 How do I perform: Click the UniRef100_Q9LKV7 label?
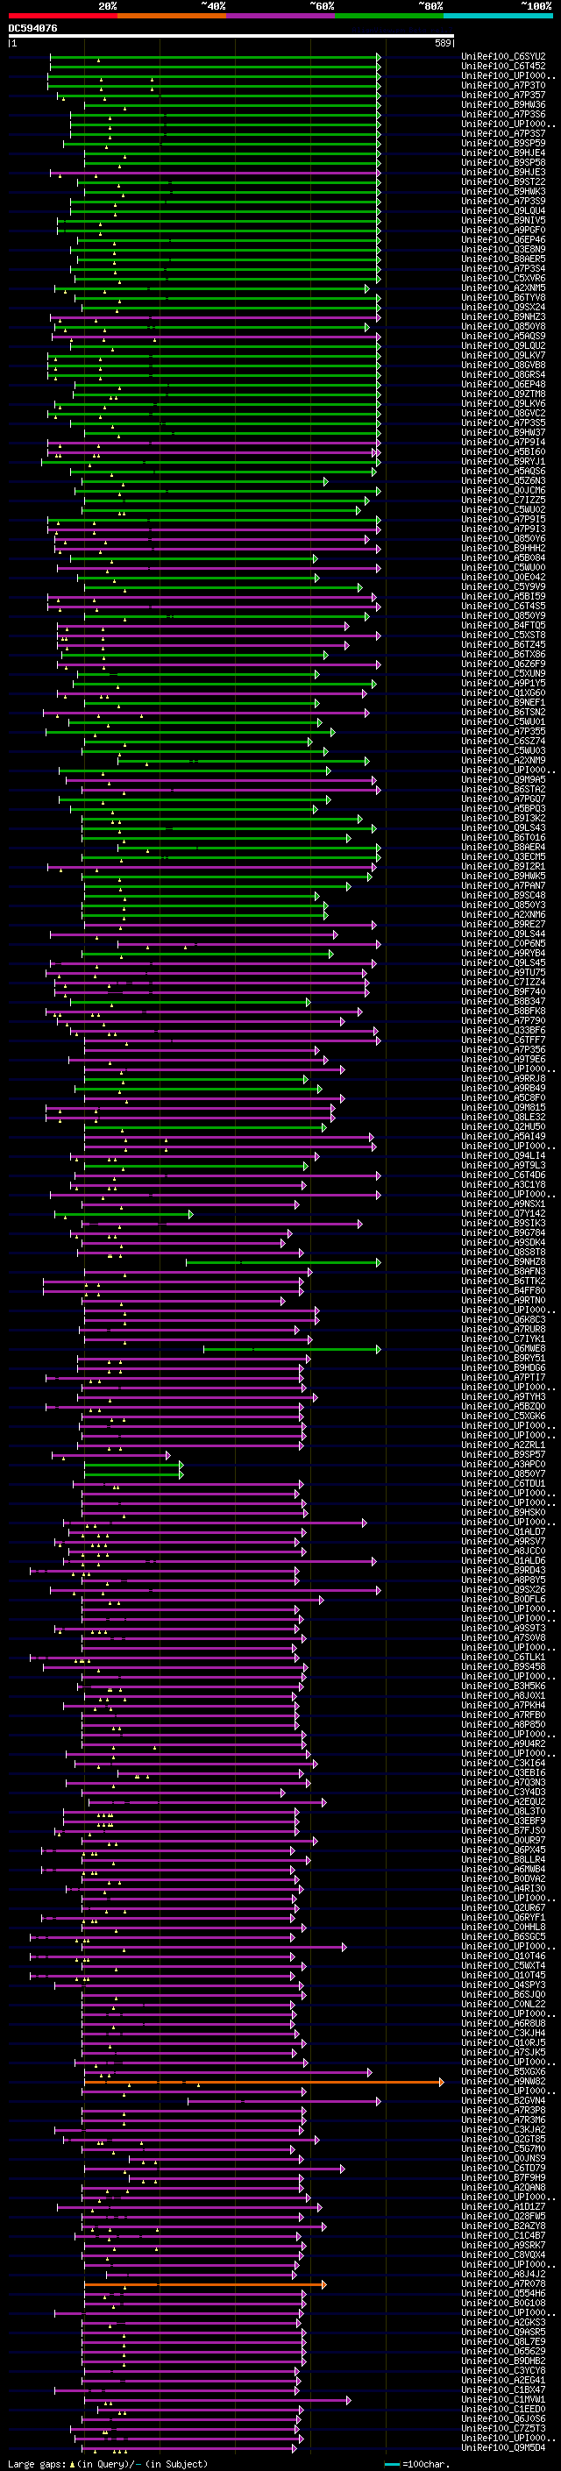503,356
